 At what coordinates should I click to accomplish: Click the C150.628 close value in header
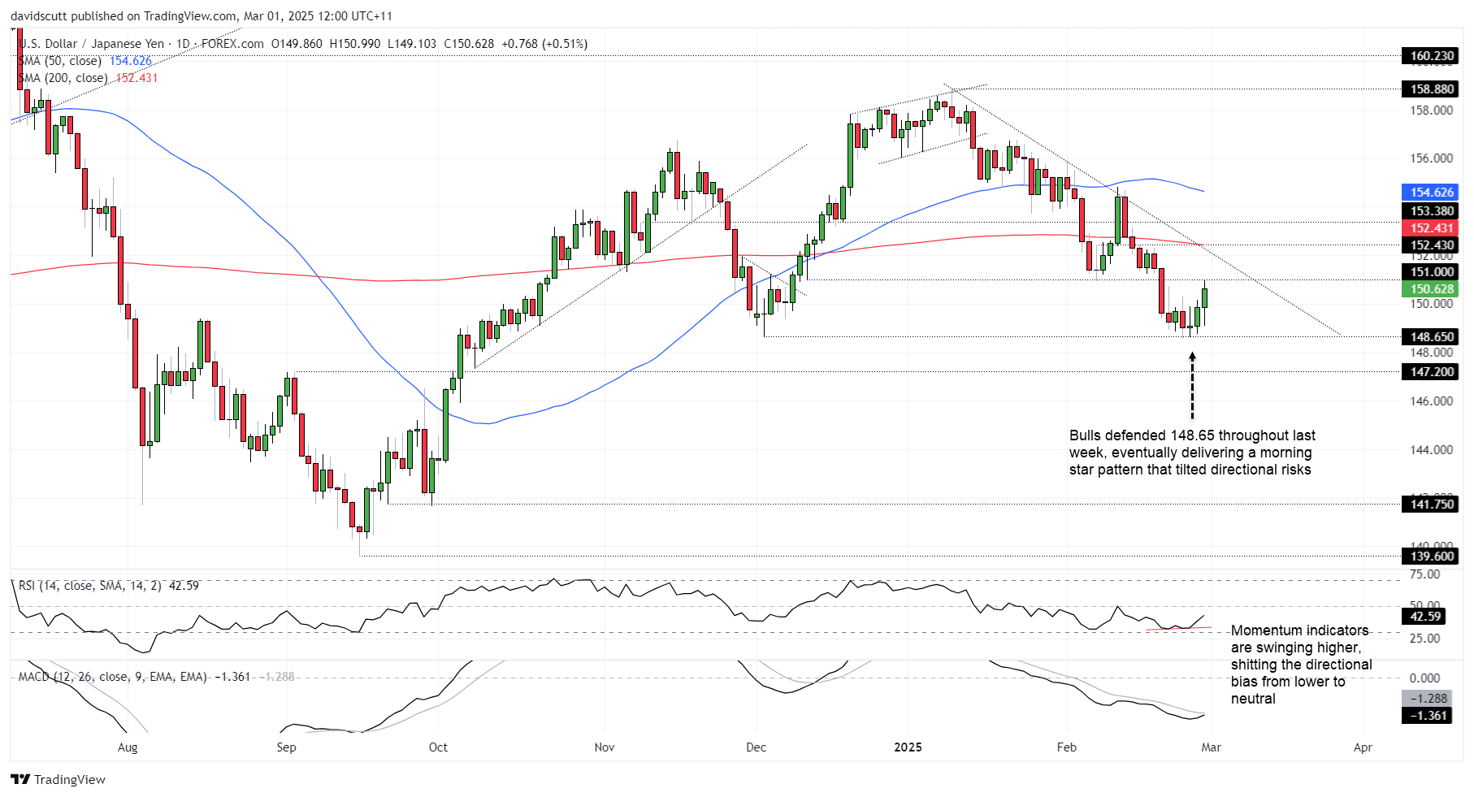(x=469, y=44)
